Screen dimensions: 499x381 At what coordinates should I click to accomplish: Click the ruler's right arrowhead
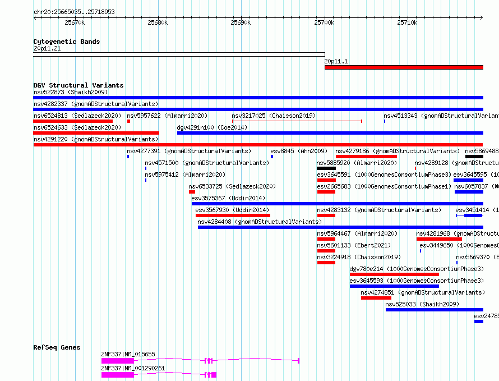[x=482, y=17]
